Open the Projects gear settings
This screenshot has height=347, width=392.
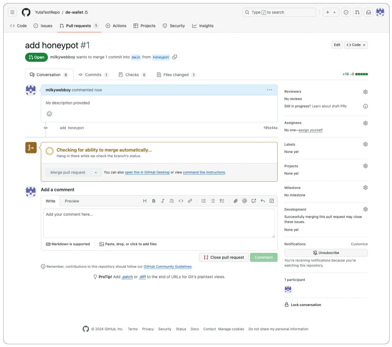pyautogui.click(x=366, y=166)
